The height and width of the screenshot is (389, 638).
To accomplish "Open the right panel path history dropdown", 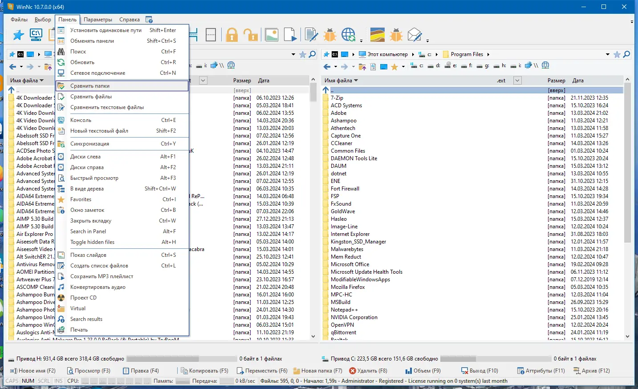I will click(x=607, y=55).
